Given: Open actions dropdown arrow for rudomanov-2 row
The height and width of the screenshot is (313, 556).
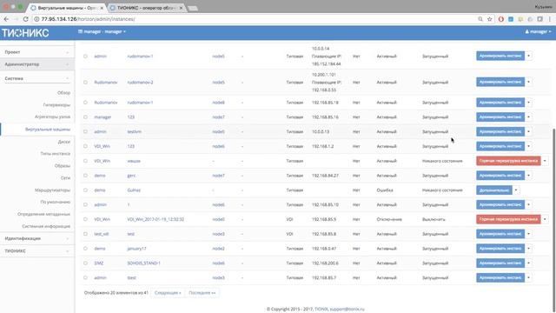Looking at the screenshot, I should click(x=529, y=82).
